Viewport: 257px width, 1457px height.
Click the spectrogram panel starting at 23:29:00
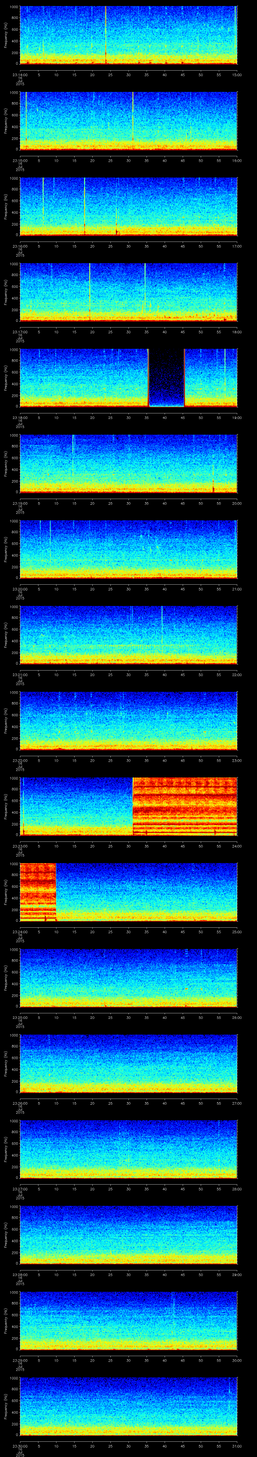coord(129,1320)
